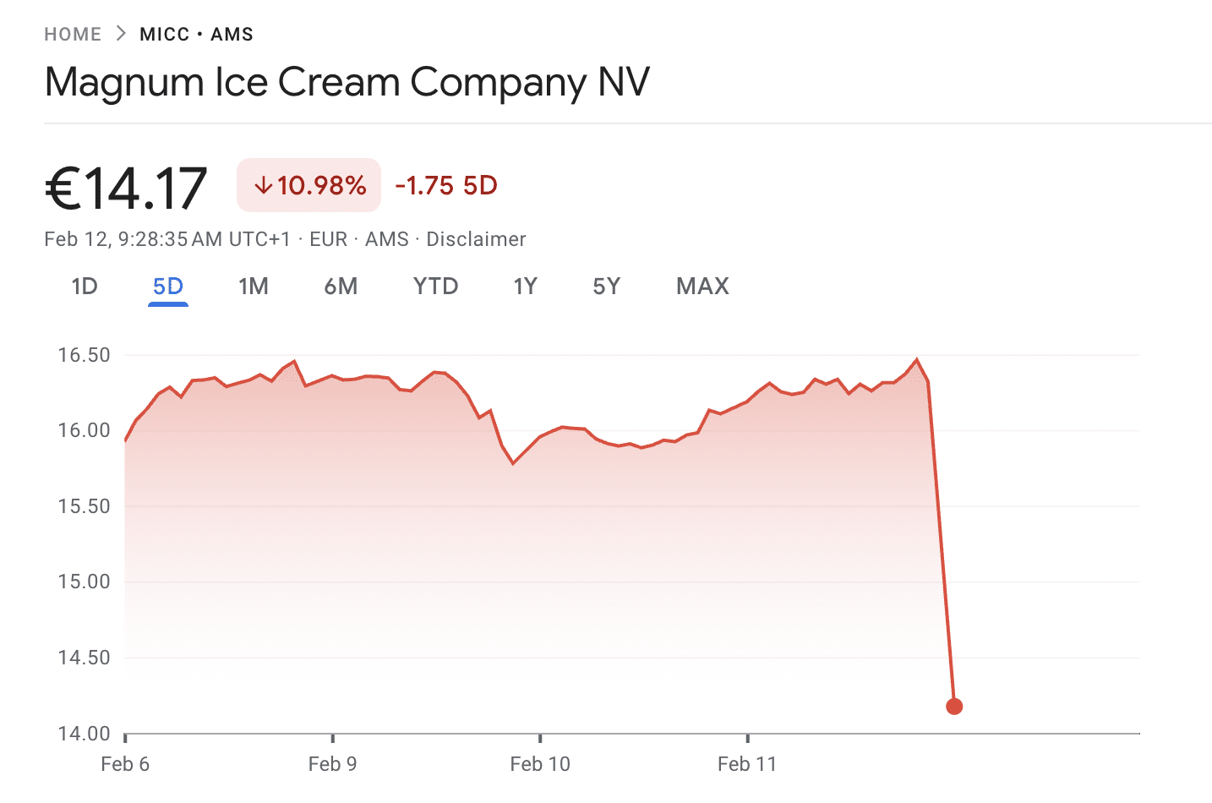Select the 5D time range tab

pos(167,287)
